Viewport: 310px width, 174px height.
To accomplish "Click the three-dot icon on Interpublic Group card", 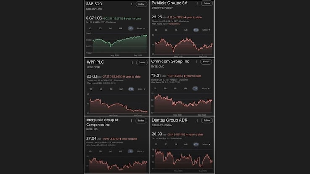I will tap(132, 120).
